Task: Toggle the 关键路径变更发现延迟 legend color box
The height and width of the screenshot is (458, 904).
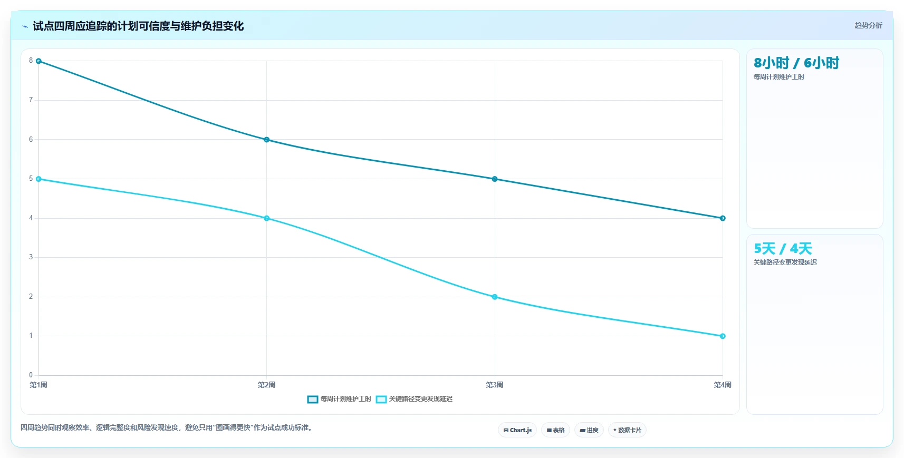Action: tap(381, 399)
